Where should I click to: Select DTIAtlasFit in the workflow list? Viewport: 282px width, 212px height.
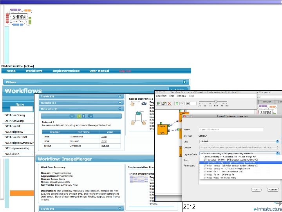12,126
